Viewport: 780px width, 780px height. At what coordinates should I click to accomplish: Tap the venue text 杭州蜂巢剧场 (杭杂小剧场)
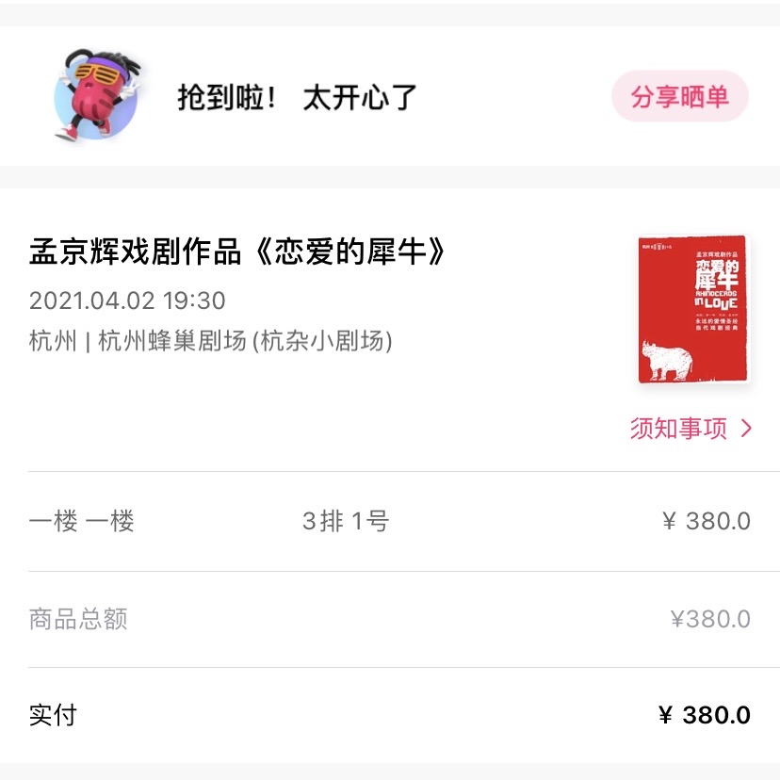pyautogui.click(x=245, y=340)
